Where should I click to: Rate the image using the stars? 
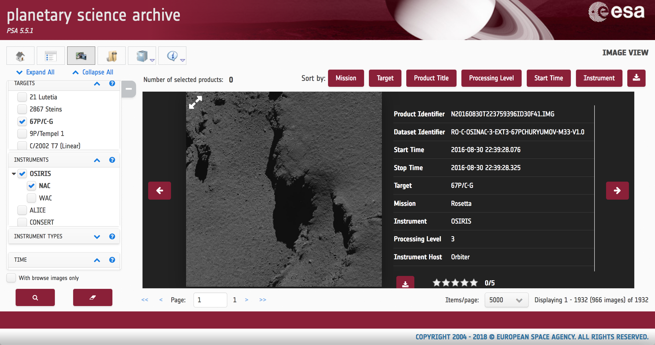pos(455,283)
